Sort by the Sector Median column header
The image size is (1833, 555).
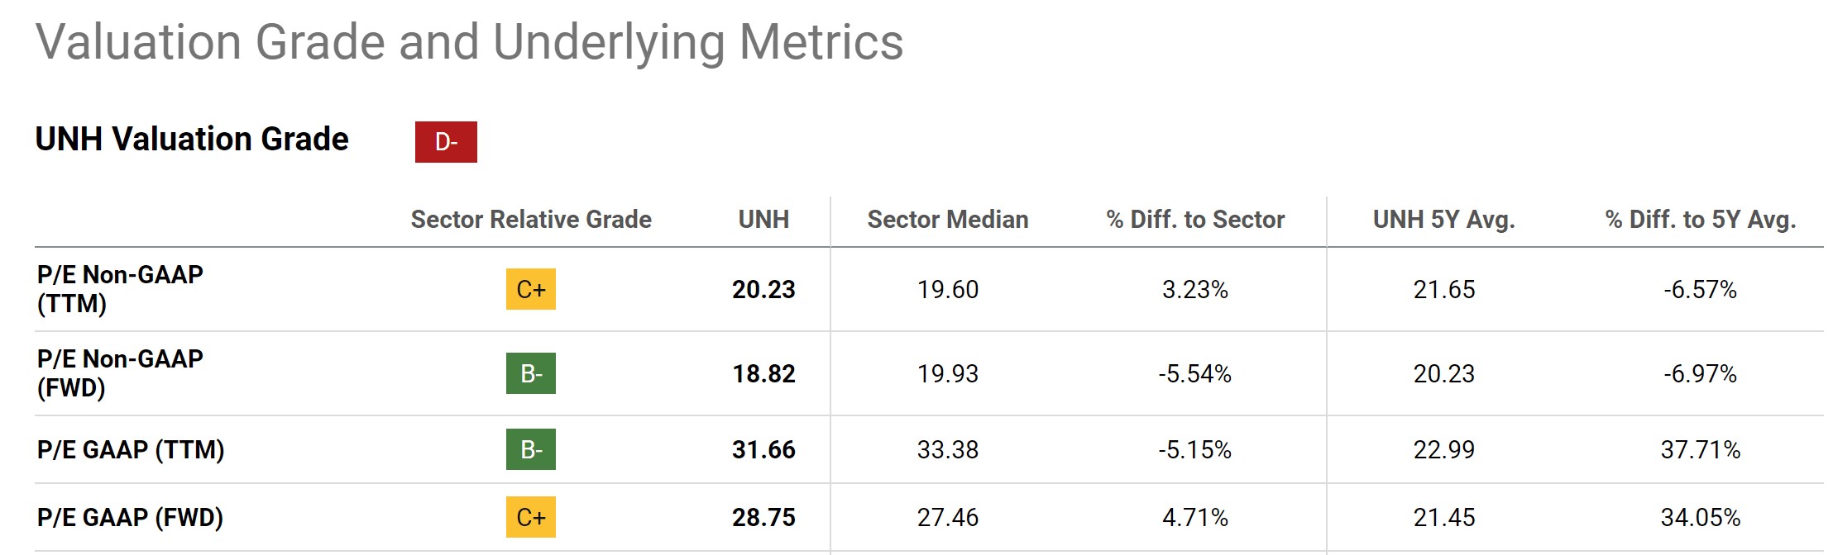[948, 219]
